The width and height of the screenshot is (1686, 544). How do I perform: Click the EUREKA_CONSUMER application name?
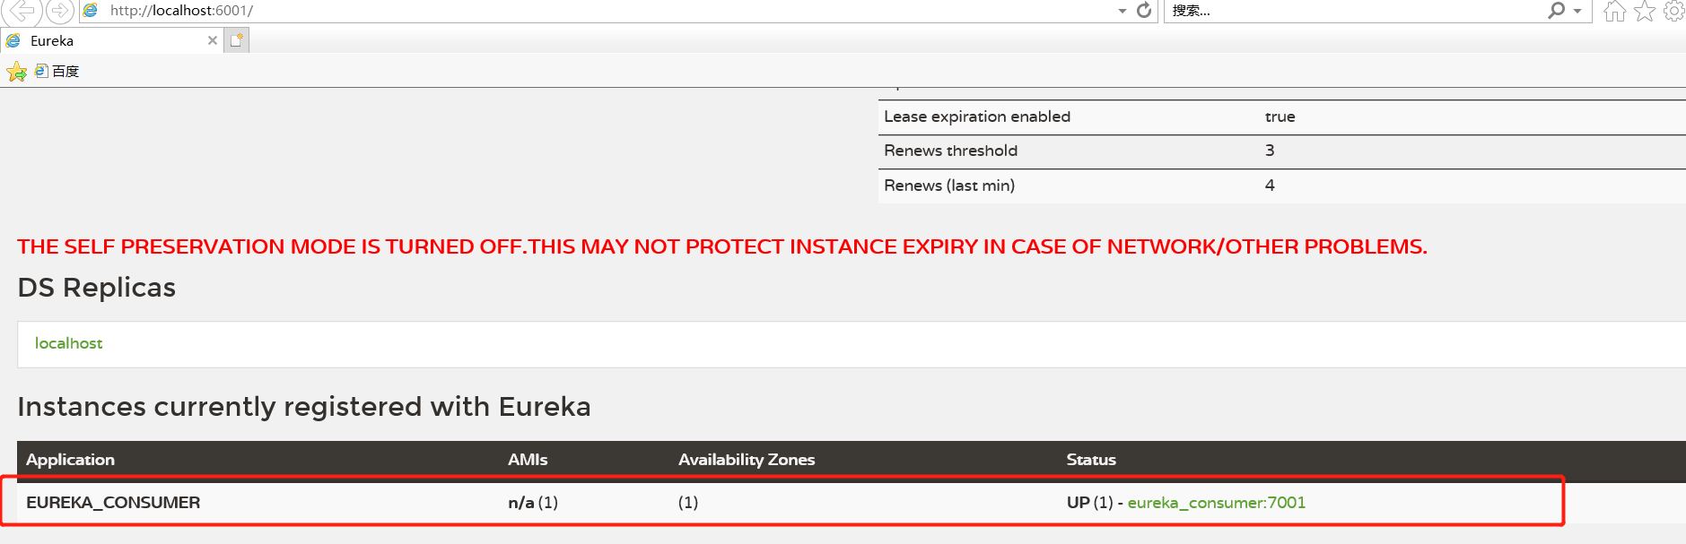tap(113, 503)
